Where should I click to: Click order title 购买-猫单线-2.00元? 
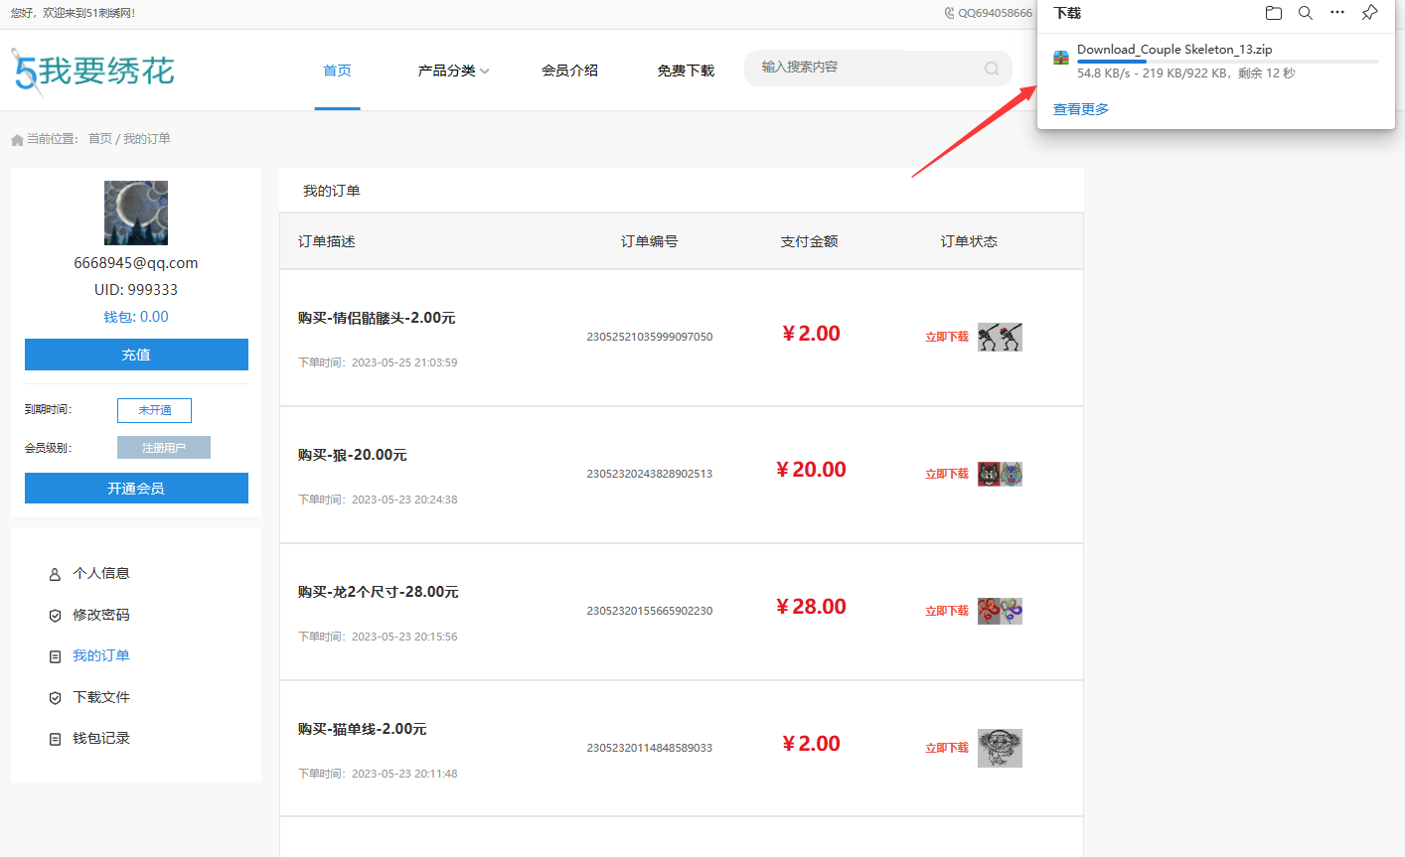click(363, 729)
